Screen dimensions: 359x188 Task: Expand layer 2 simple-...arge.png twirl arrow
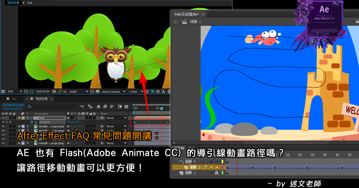[20, 126]
